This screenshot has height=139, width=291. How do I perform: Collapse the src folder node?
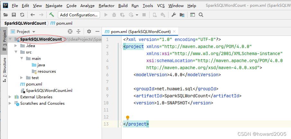(16, 52)
